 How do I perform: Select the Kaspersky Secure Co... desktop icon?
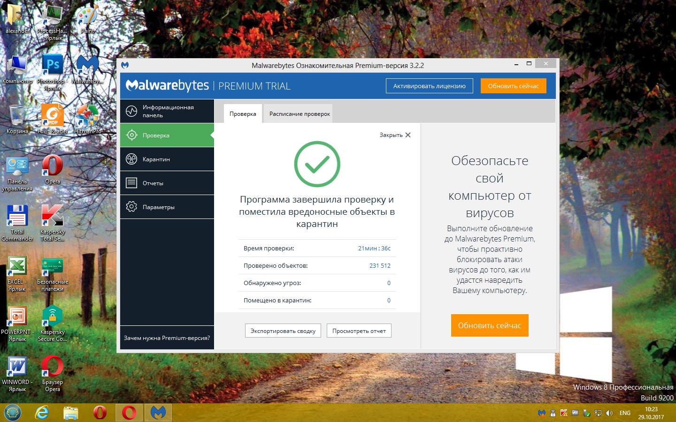[x=53, y=324]
